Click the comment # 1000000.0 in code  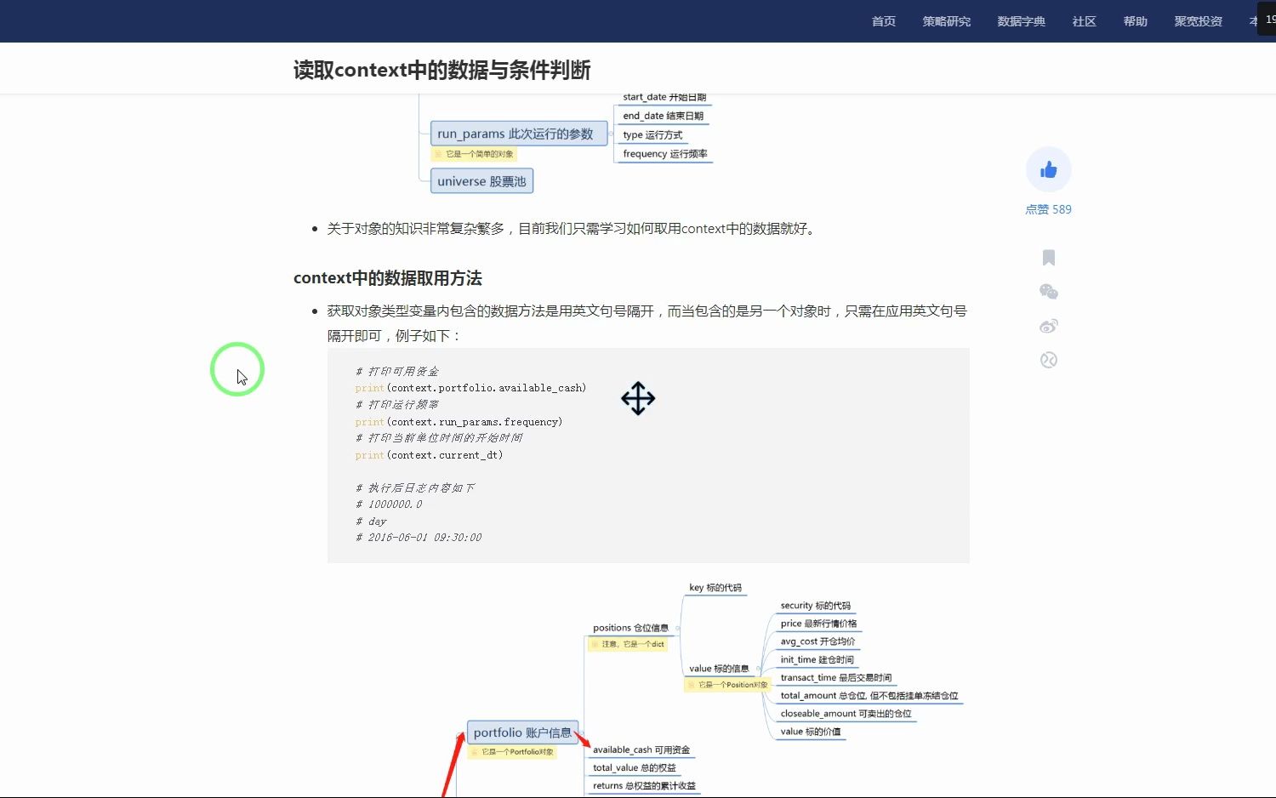coord(389,504)
